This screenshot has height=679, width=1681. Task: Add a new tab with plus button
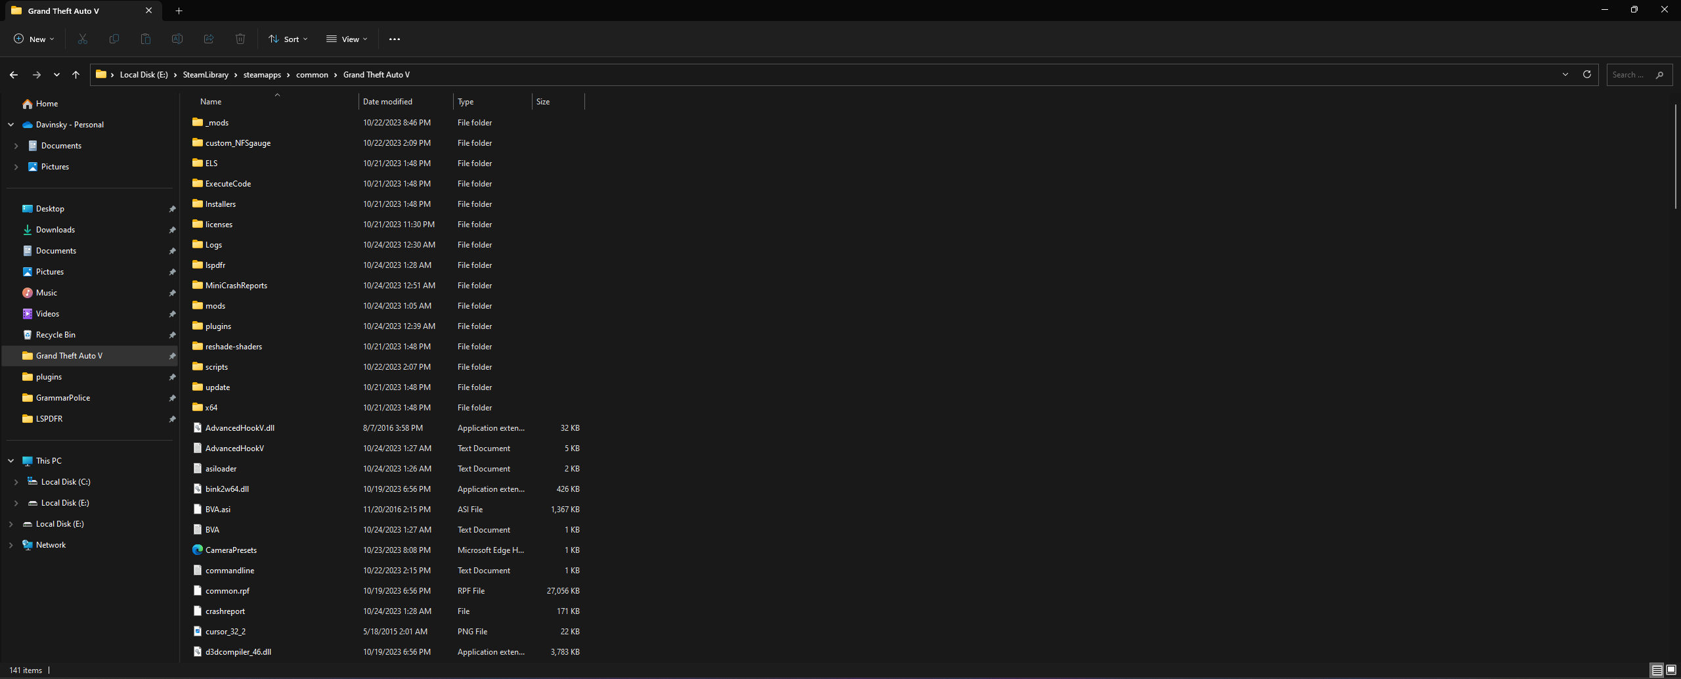click(179, 11)
